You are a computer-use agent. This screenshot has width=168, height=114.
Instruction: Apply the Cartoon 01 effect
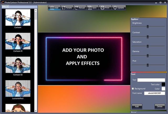click(x=18, y=41)
